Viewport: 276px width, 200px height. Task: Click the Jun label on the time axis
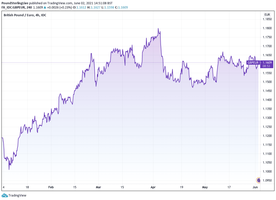[255, 187]
